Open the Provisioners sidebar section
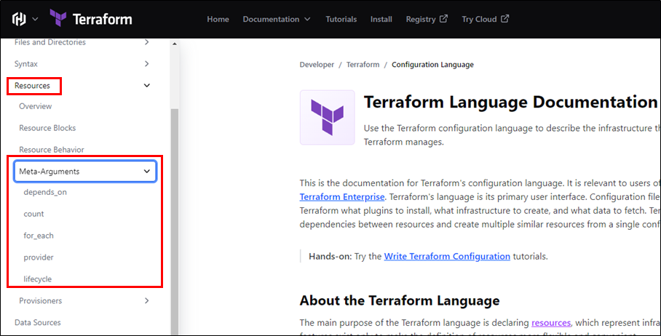Image resolution: width=661 pixels, height=336 pixels. pos(41,300)
